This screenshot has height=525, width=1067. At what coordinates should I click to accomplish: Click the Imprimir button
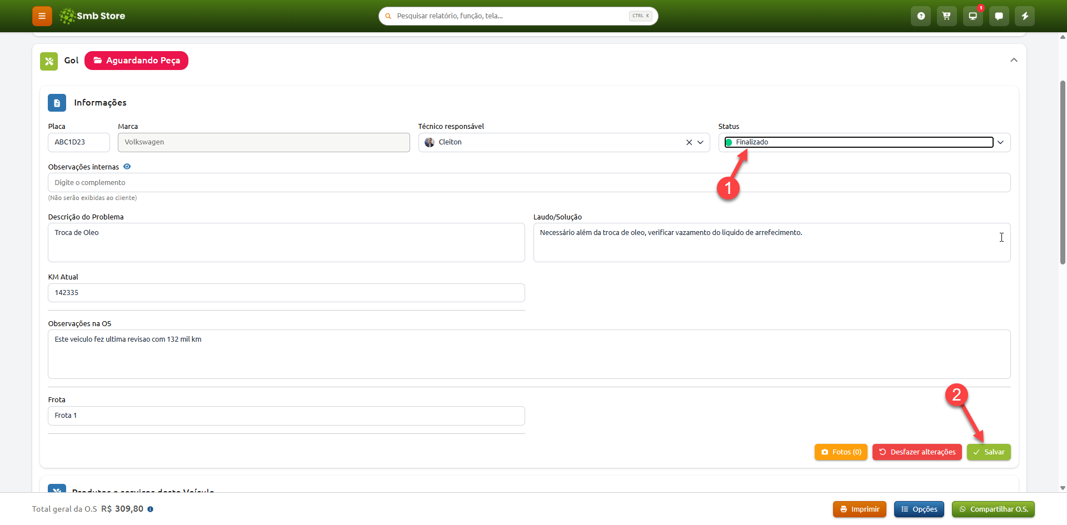(x=860, y=509)
